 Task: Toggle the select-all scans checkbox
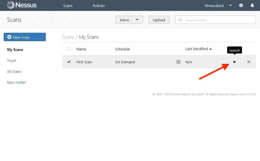click(x=69, y=49)
